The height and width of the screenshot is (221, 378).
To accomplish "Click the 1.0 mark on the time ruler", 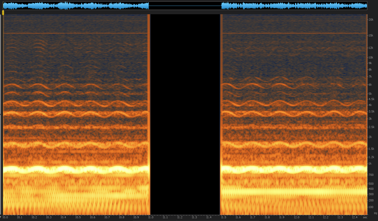I will tap(151, 217).
